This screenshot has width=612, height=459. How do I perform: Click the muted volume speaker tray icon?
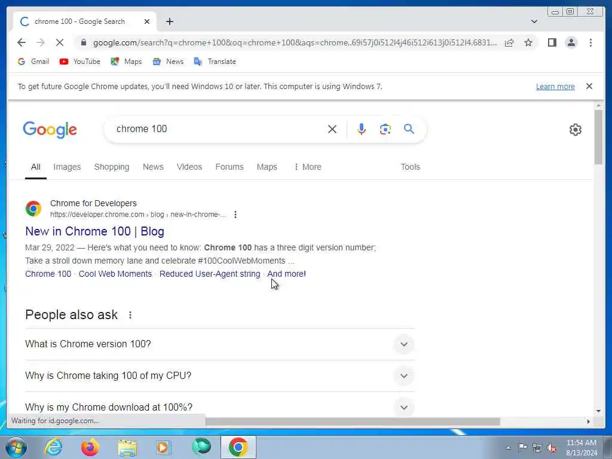(552, 448)
